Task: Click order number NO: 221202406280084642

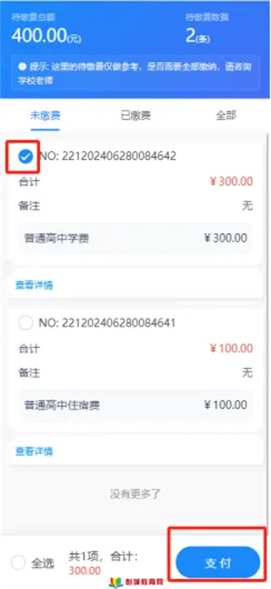Action: pos(107,156)
